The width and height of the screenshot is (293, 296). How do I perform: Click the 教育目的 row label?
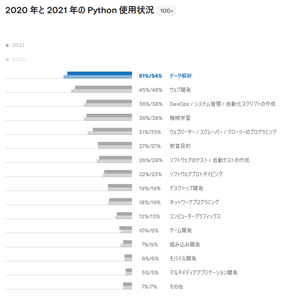click(180, 146)
